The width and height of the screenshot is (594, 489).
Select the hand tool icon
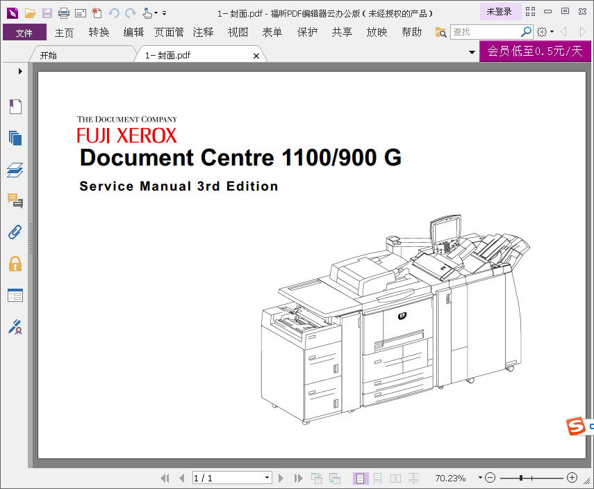tap(147, 13)
